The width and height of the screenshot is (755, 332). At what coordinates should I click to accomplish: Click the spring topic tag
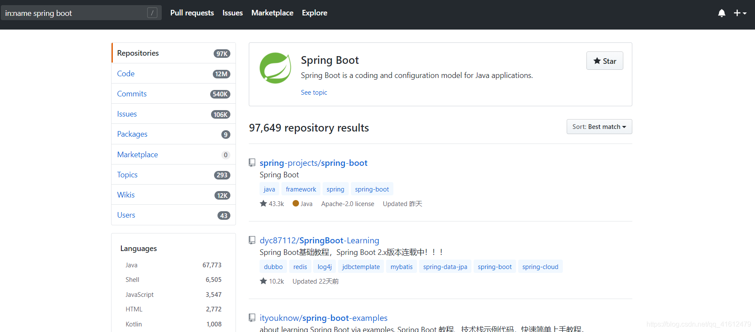click(335, 189)
